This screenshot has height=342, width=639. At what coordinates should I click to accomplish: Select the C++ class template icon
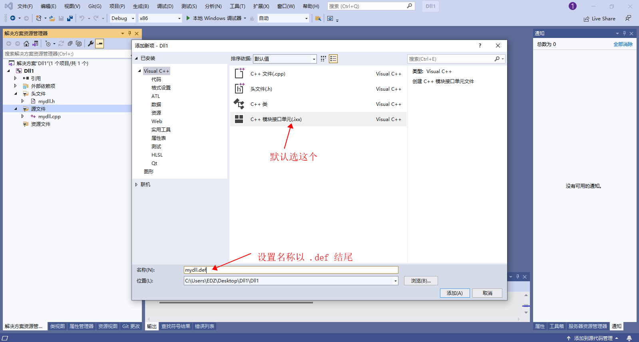239,104
